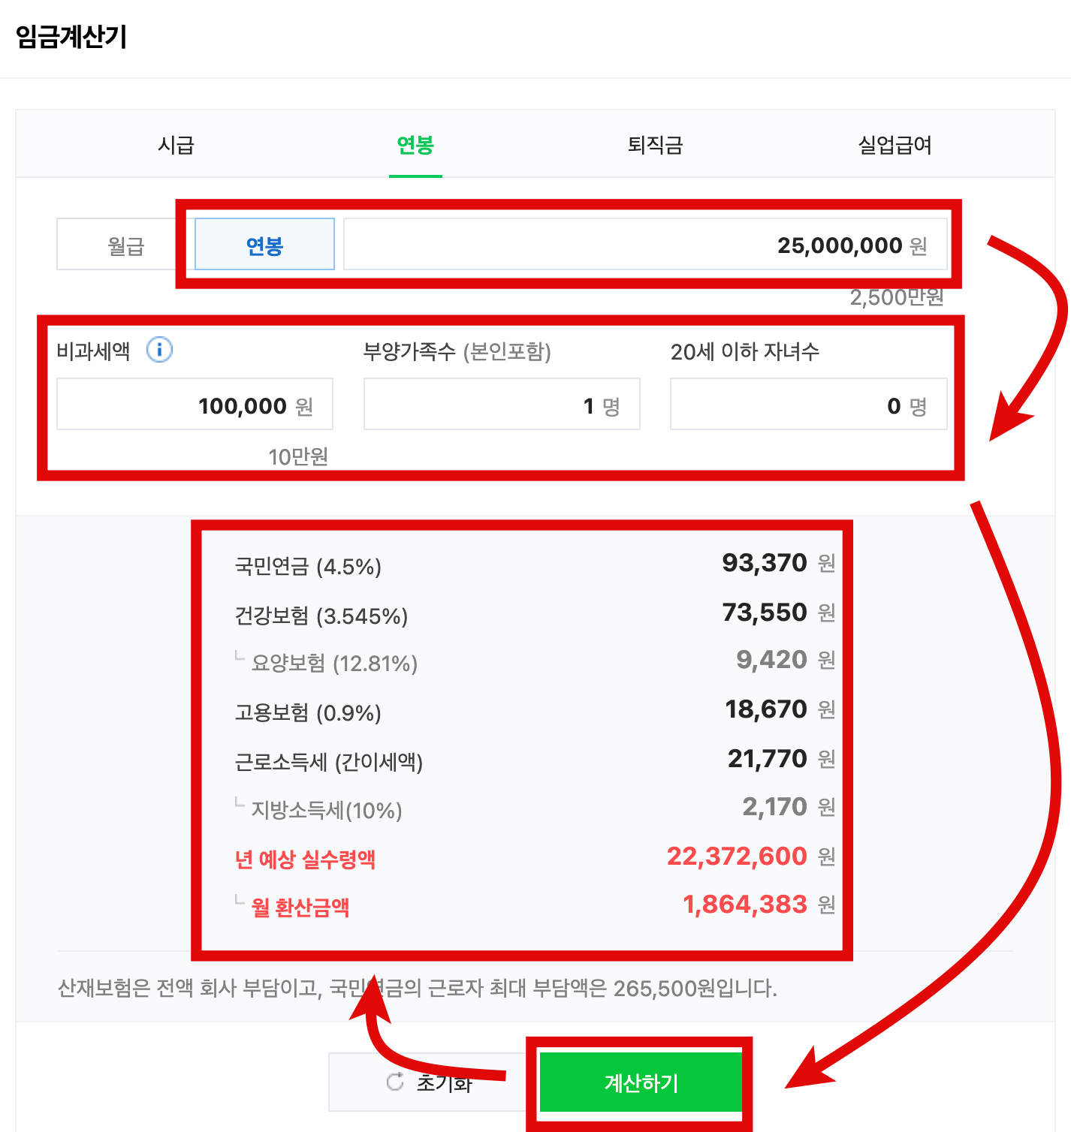This screenshot has height=1132, width=1071.
Task: Click the 2,500만원 amount hint text
Action: (897, 298)
